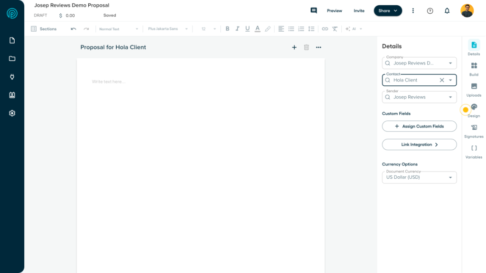Insert a numbered list
Image resolution: width=486 pixels, height=273 pixels.
pyautogui.click(x=301, y=29)
